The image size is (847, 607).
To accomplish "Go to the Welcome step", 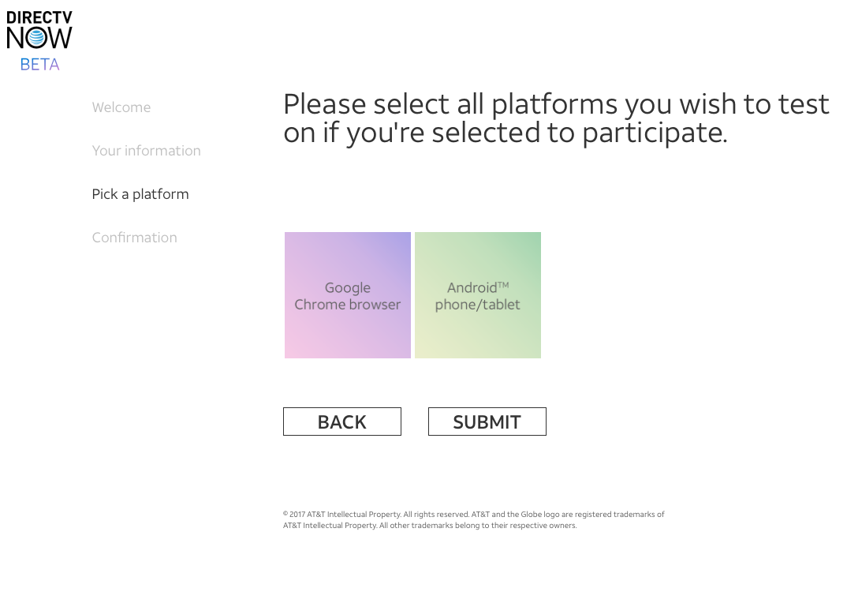I will coord(121,107).
